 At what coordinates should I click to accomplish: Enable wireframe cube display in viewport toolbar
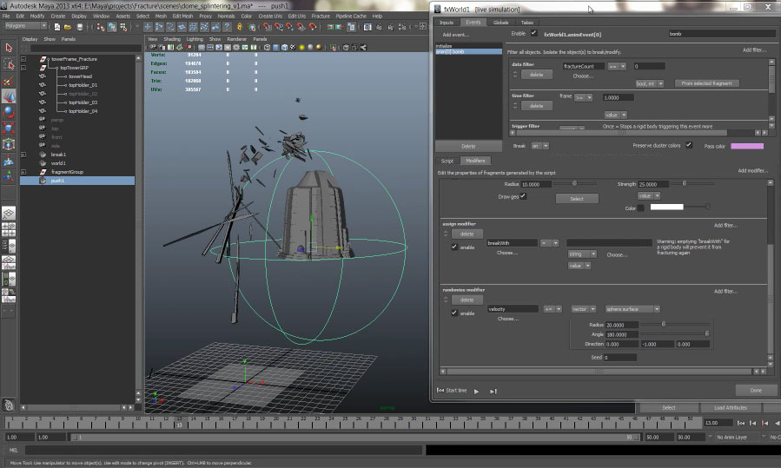click(x=267, y=48)
